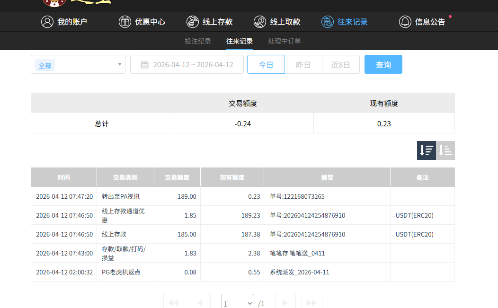Image resolution: width=498 pixels, height=308 pixels.
Task: Jump to the last page
Action: point(311,302)
